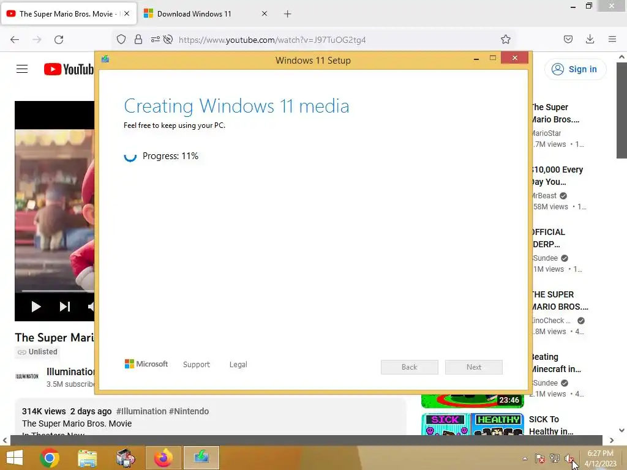Screen dimensions: 627x470
Task: Open The Super Mario Bros. MarioStar suggestion
Action: click(555, 113)
